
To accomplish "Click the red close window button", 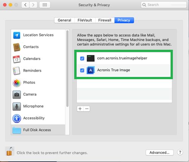I will coord(5,5).
